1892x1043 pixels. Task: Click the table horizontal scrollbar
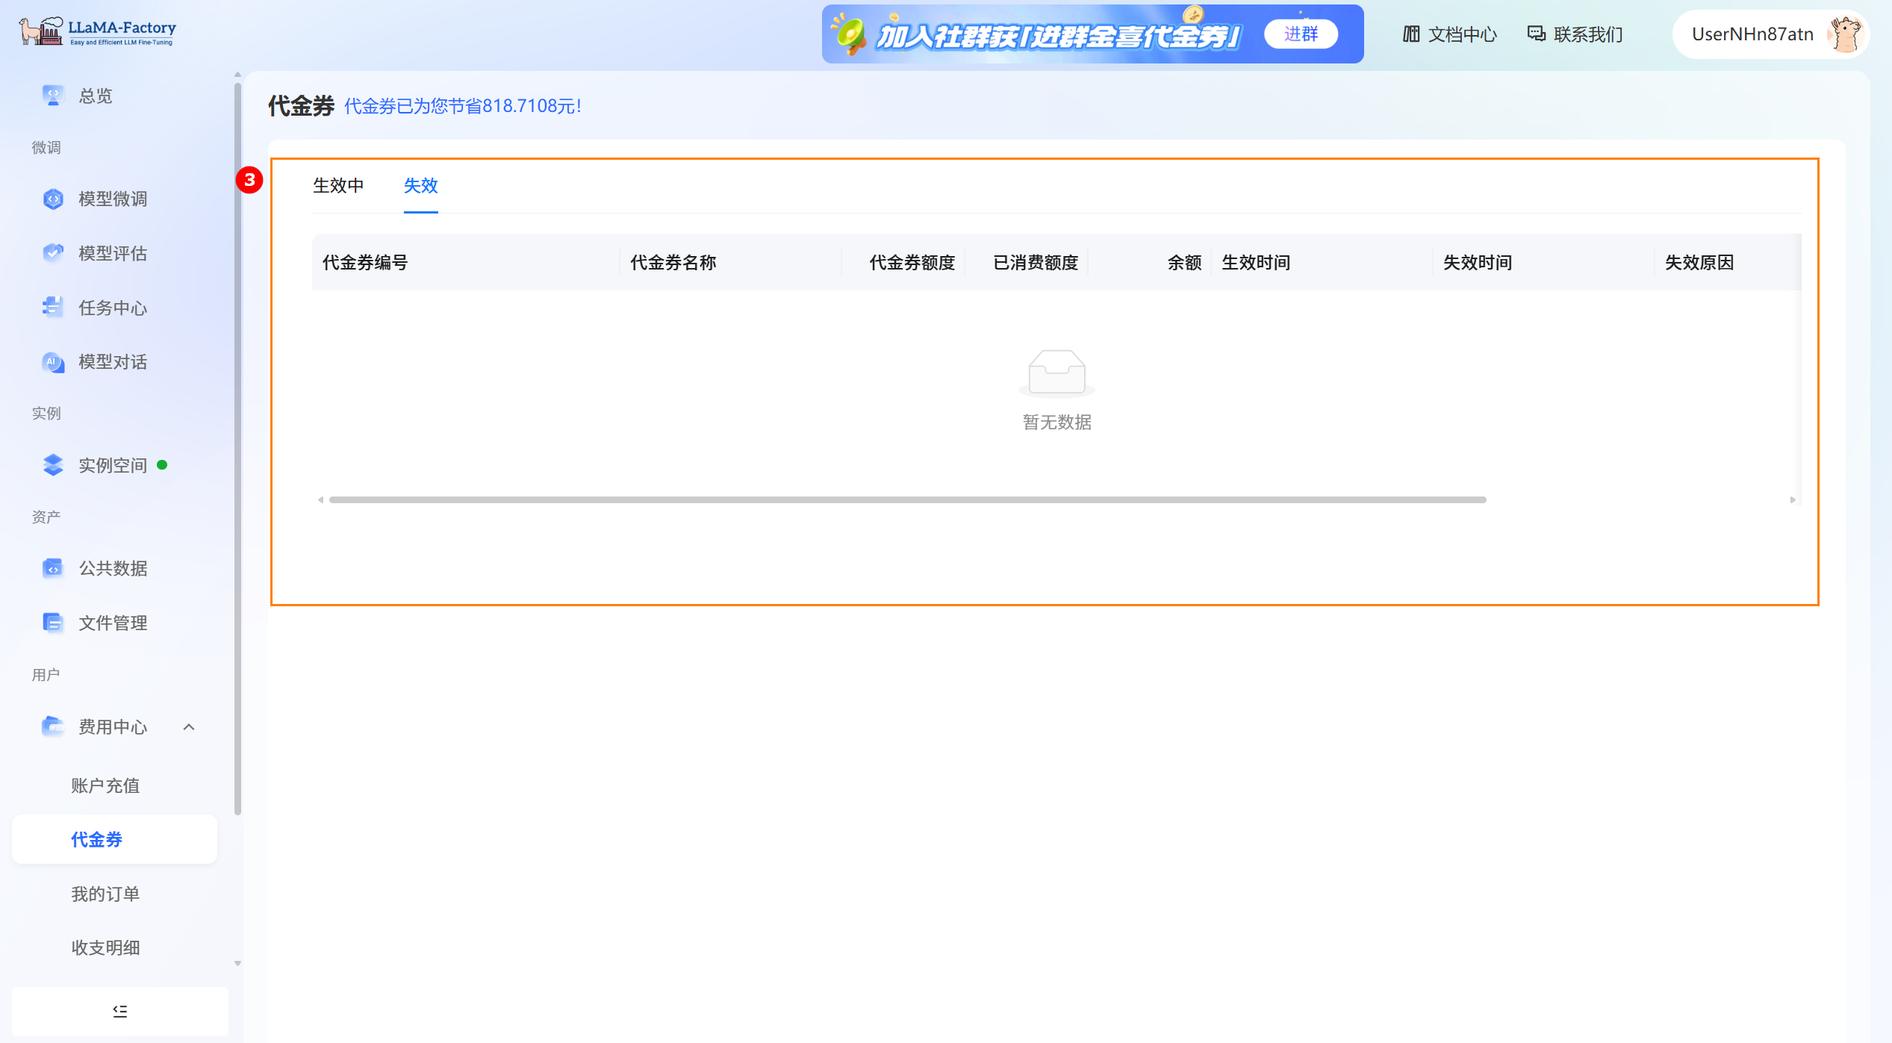click(907, 499)
